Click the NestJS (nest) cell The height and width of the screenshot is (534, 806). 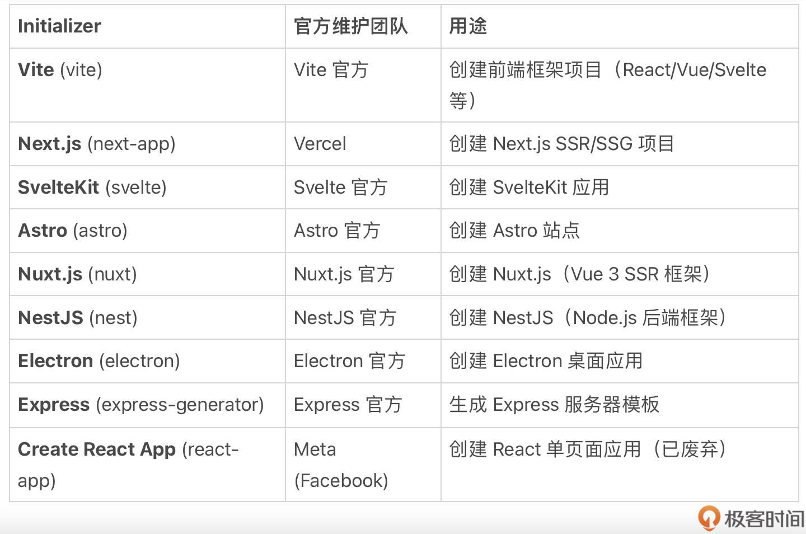coord(78,318)
